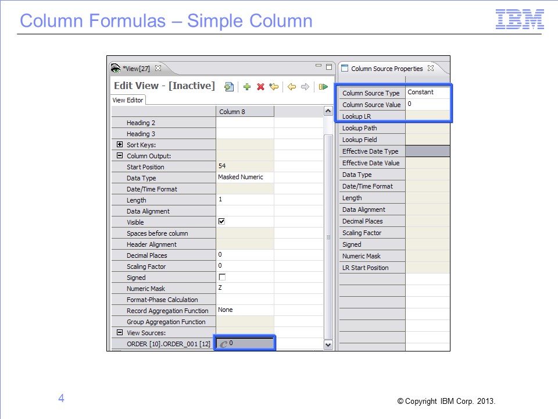Click the Column Source Value property label

coord(371,105)
